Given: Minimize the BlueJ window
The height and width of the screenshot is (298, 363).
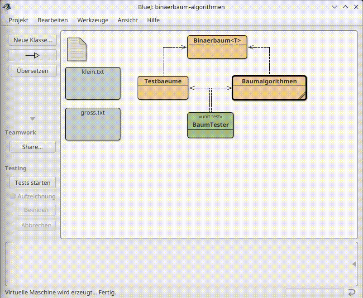Looking at the screenshot, I should click(334, 7).
